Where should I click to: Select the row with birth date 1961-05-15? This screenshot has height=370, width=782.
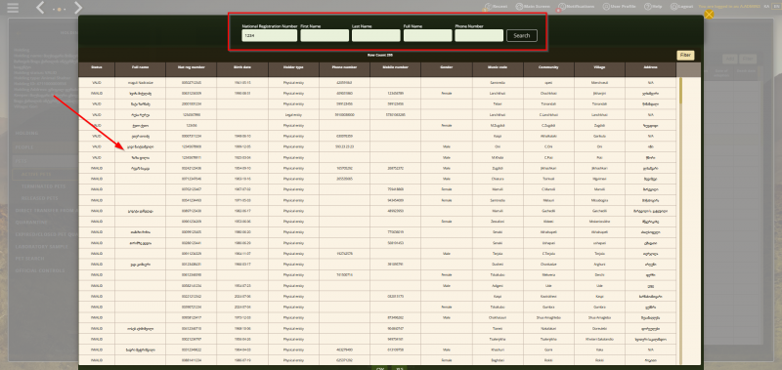[x=377, y=82]
